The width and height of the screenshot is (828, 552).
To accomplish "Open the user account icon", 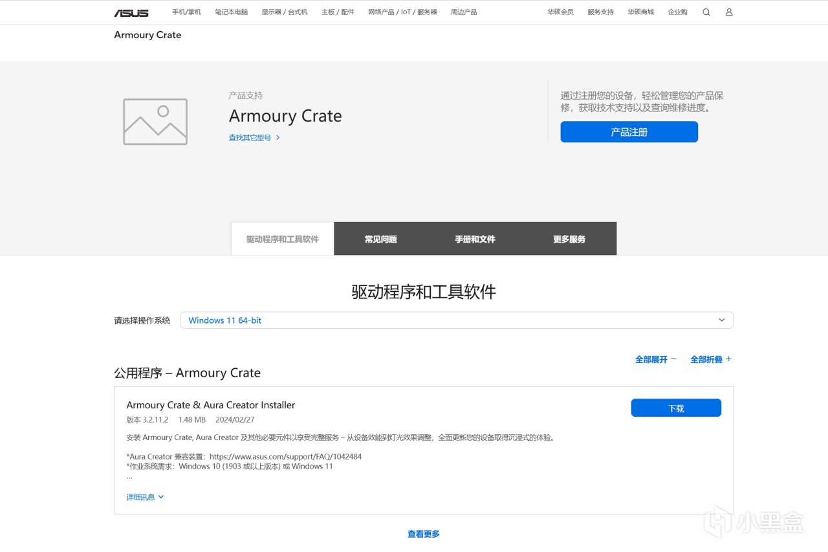I will click(729, 12).
